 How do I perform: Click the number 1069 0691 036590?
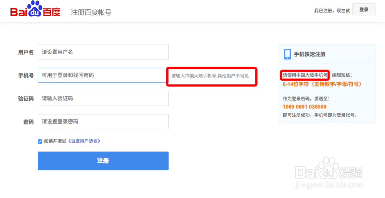click(x=305, y=107)
